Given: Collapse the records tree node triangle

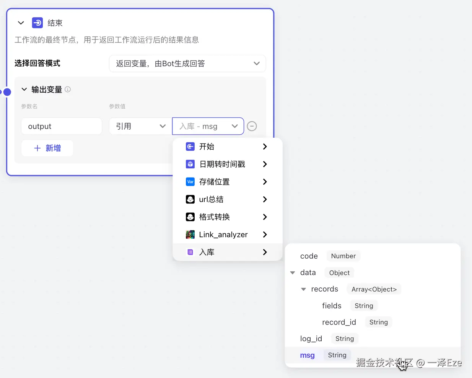Looking at the screenshot, I should [304, 289].
